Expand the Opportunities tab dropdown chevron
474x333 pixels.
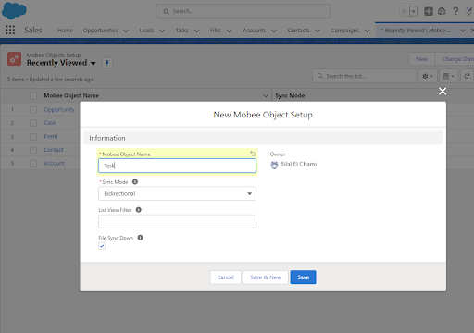(x=126, y=31)
